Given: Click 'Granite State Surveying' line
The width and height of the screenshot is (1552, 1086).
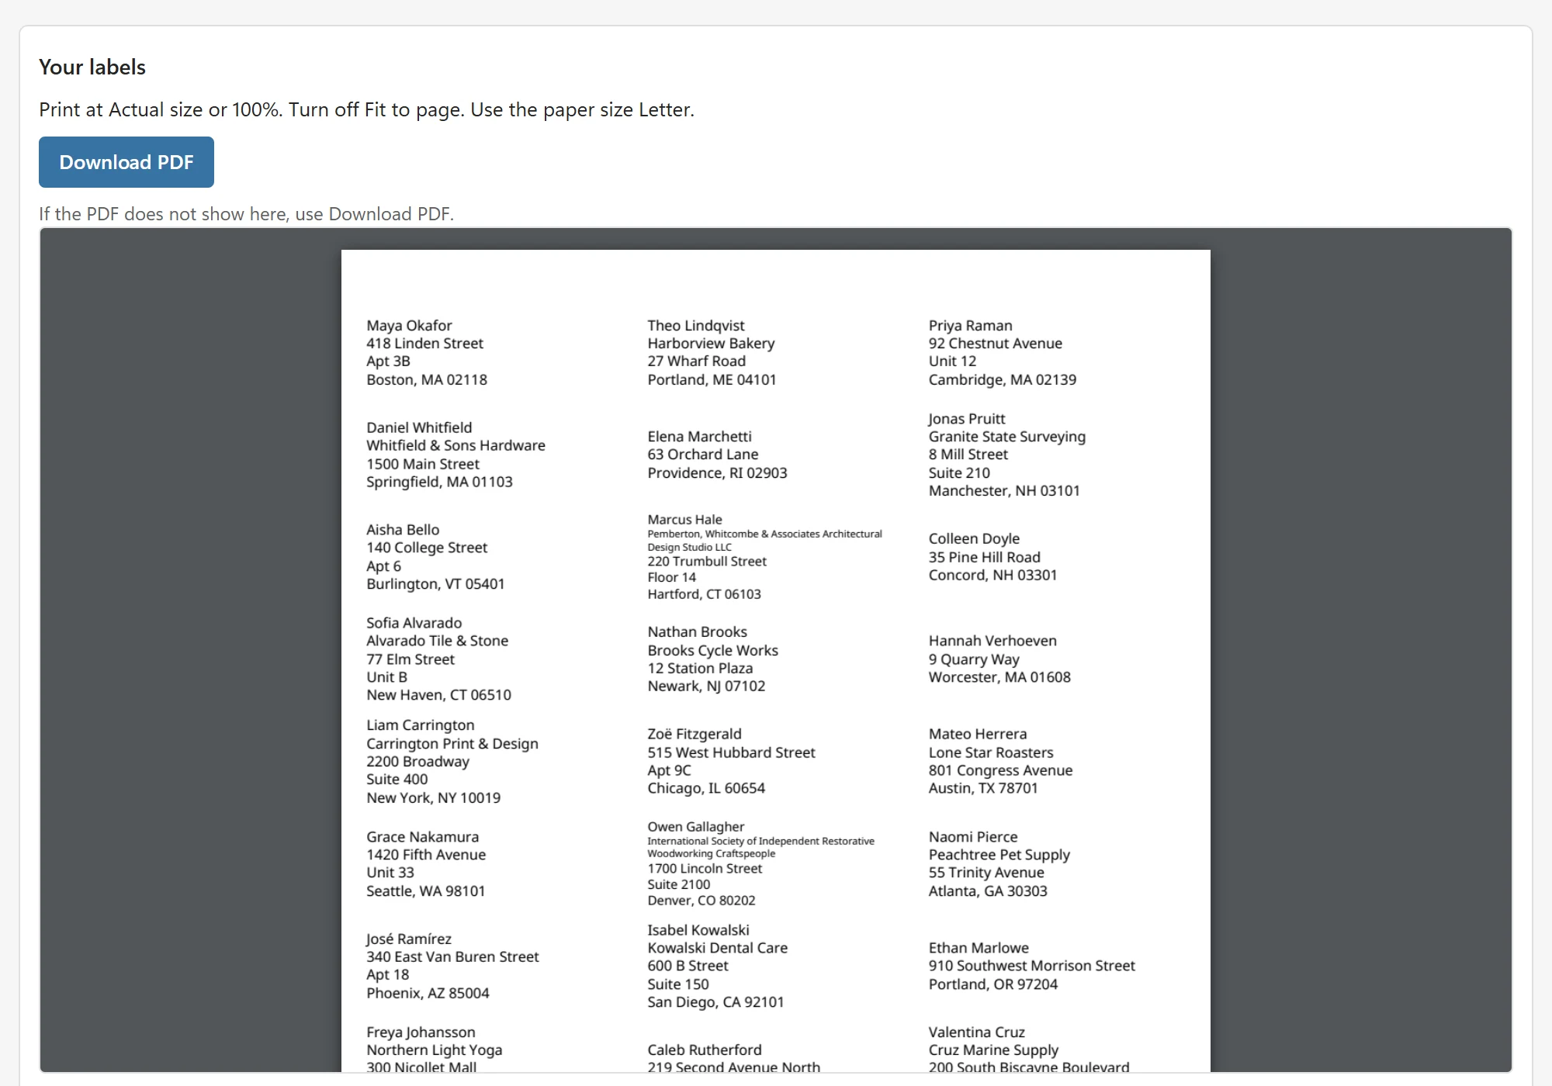Looking at the screenshot, I should (x=1007, y=437).
